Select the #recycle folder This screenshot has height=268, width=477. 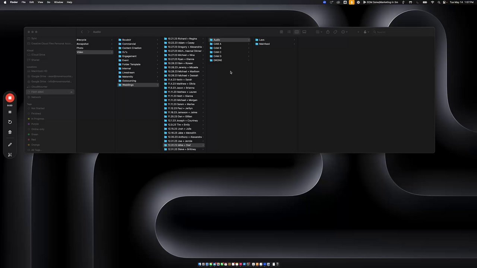pyautogui.click(x=94, y=40)
